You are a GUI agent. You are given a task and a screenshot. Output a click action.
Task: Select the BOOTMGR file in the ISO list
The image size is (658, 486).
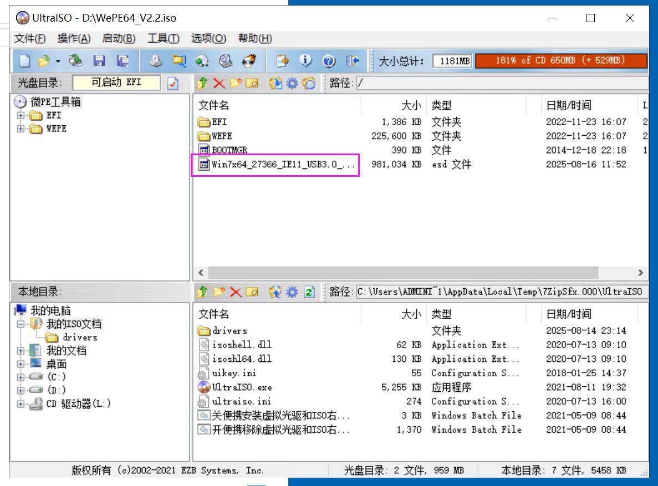[223, 150]
